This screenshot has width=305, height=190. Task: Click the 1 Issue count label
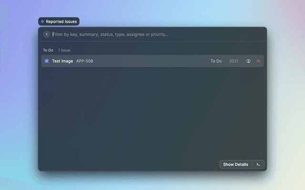(x=64, y=50)
